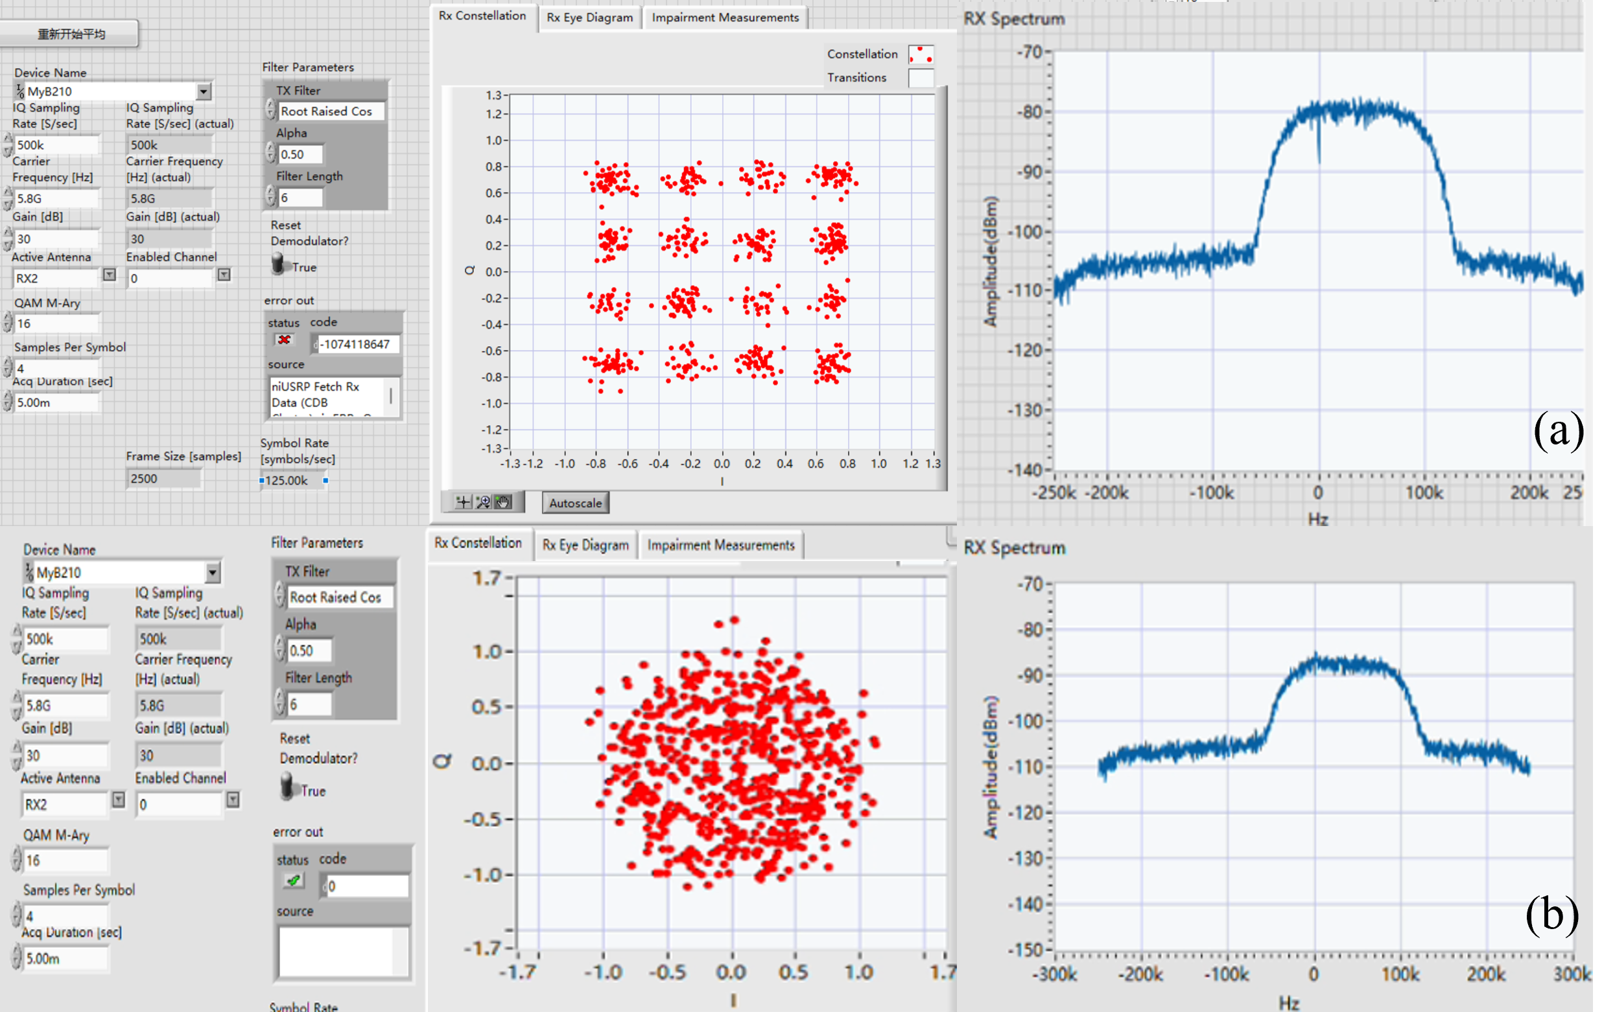Click the green checkmark status indicator
Screen dimensions: 1615x1012
click(292, 881)
